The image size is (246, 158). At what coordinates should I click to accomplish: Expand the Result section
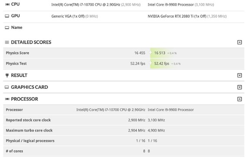point(239,75)
